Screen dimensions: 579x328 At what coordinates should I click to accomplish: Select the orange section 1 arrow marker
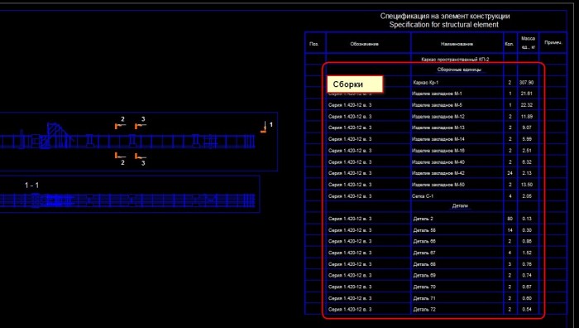click(264, 128)
